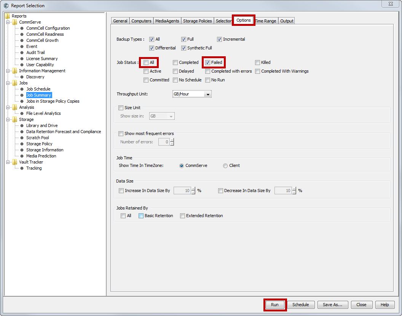Viewport: 402px width, 316px height.
Task: Switch to the Time Range tab
Action: coord(266,21)
